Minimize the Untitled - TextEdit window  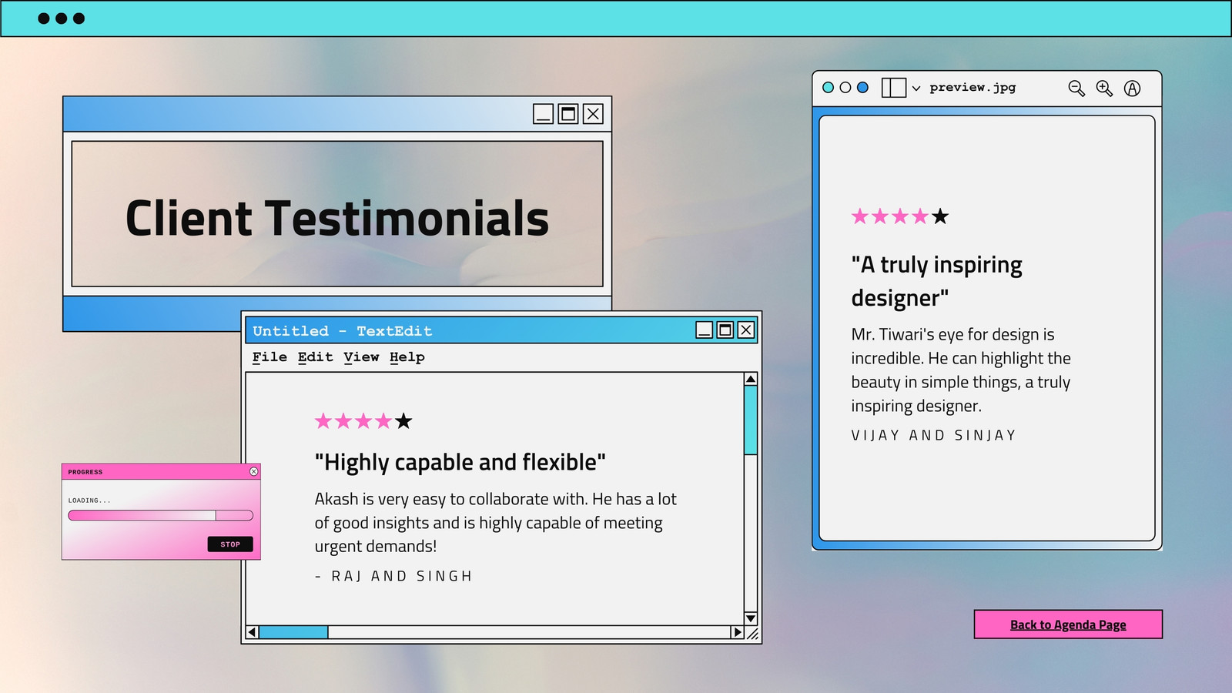pos(705,330)
